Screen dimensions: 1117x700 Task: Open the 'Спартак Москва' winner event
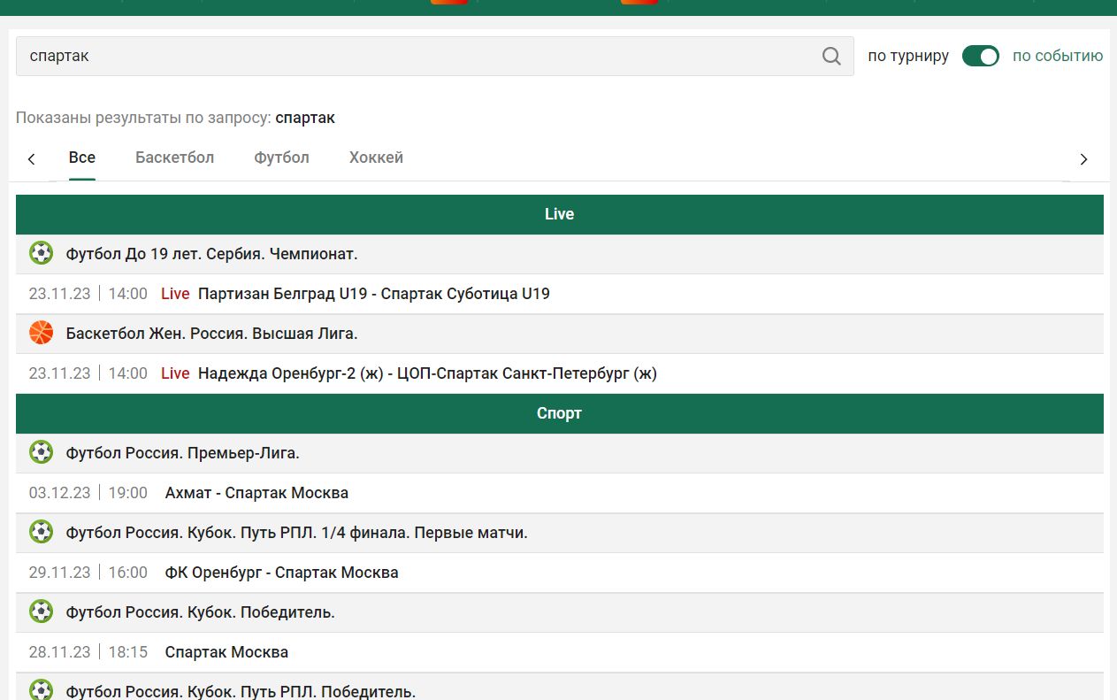pos(226,652)
